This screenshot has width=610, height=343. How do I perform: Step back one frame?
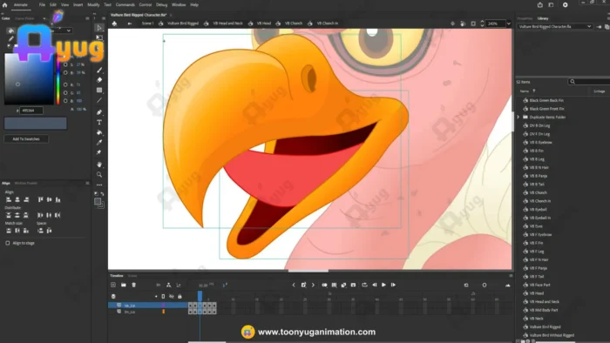tap(374, 285)
